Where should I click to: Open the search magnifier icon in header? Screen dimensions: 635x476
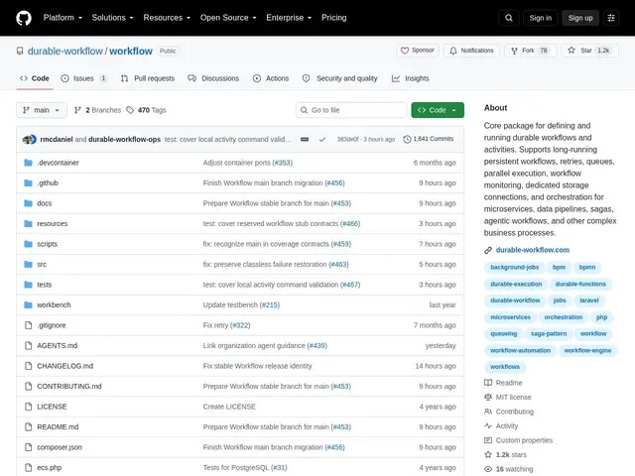click(x=509, y=18)
